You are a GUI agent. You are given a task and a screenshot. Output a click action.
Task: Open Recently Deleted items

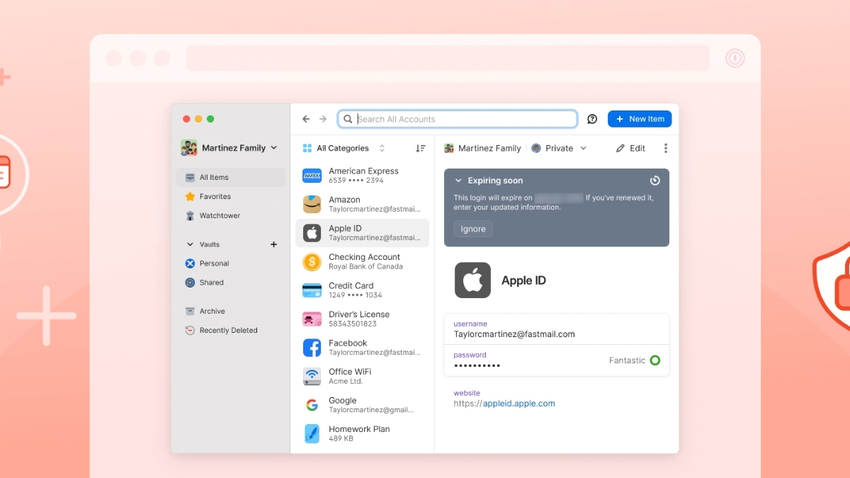tap(231, 330)
